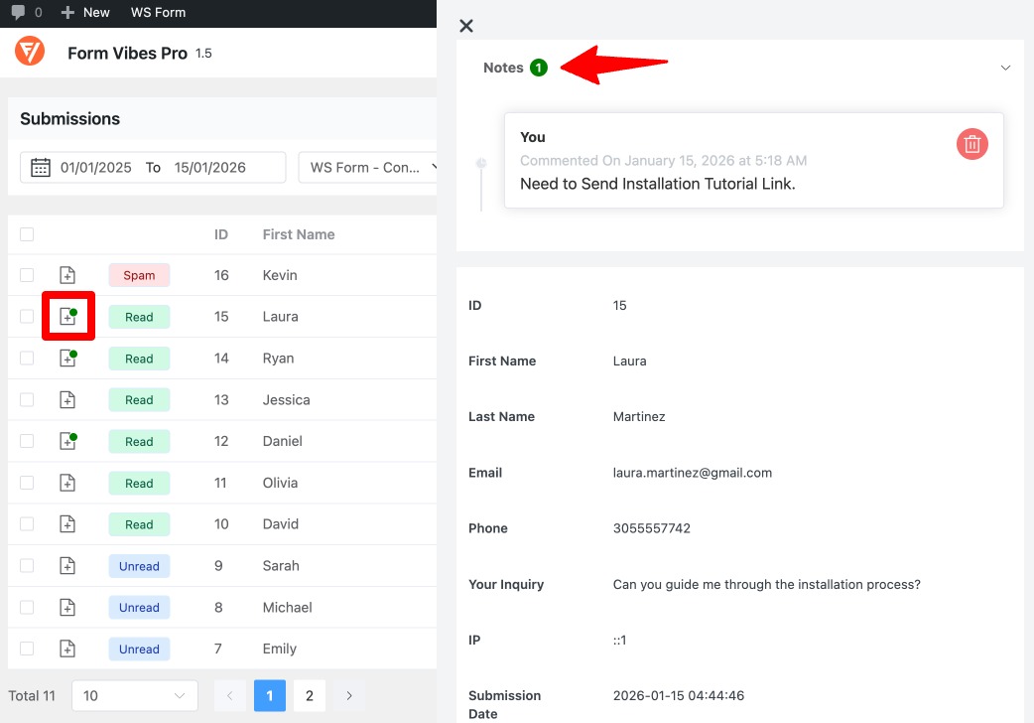The height and width of the screenshot is (723, 1034).
Task: Open the note icon for Laura's submission
Action: [67, 316]
